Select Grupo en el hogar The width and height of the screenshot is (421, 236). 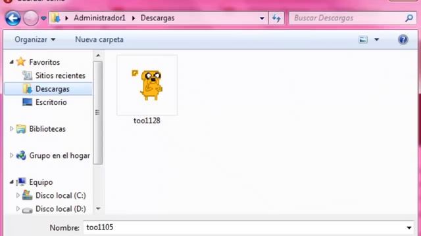tap(59, 155)
